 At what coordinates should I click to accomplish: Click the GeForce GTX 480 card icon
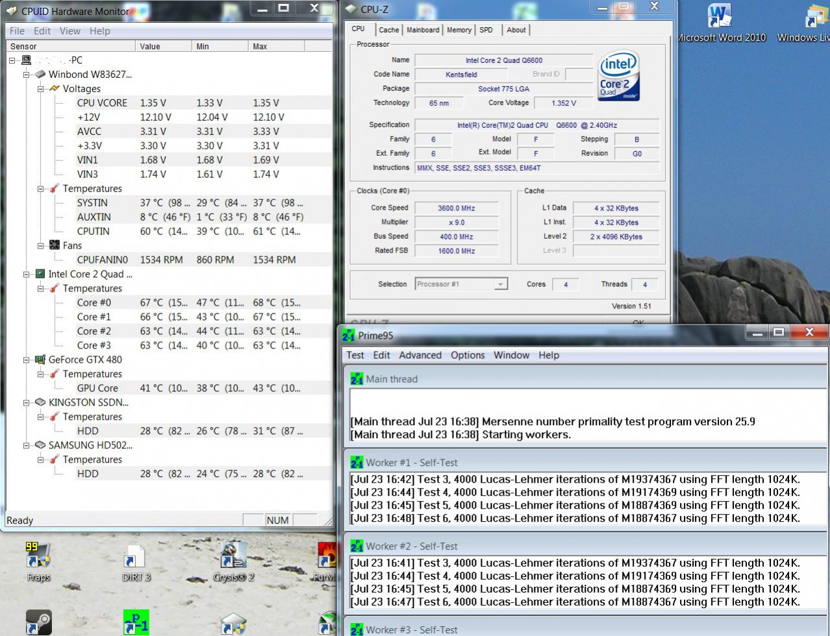(x=40, y=360)
